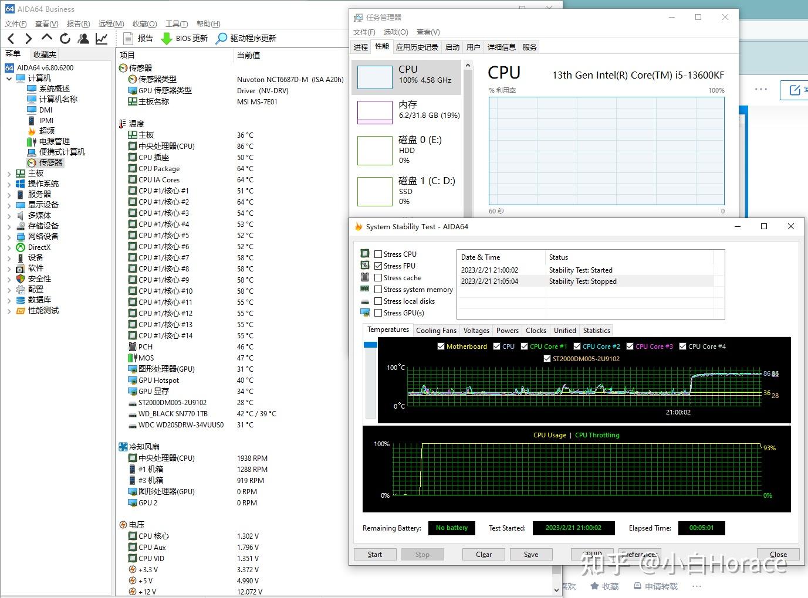Screen dimensions: 808x598
Task: Click the temperature graph vertical slider bar
Action: 370,381
